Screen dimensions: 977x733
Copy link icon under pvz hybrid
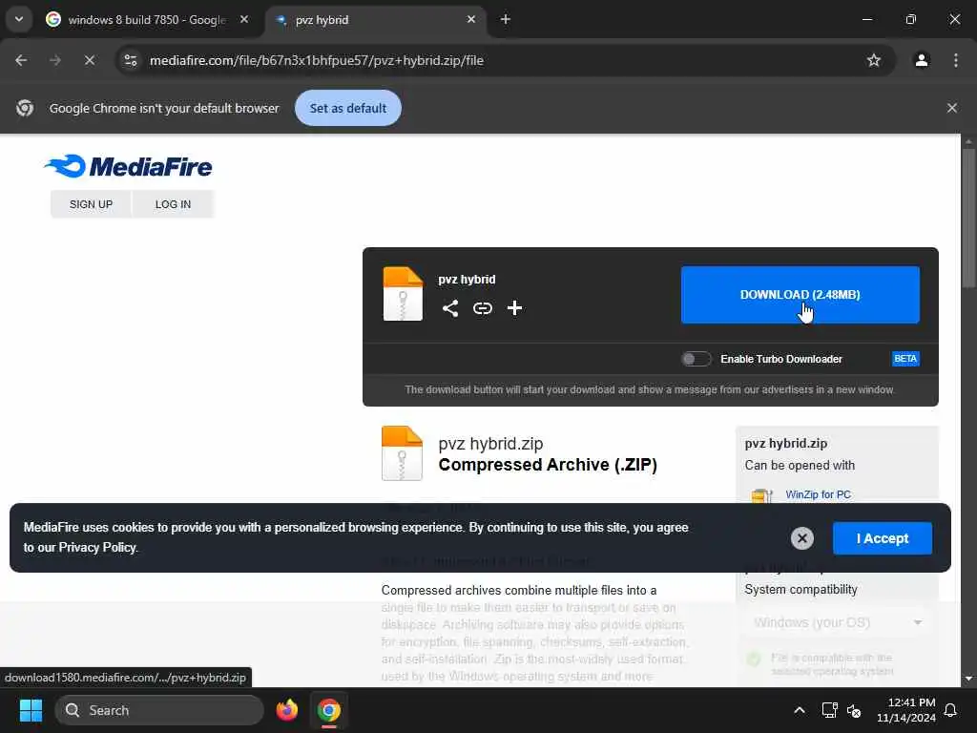coord(482,308)
